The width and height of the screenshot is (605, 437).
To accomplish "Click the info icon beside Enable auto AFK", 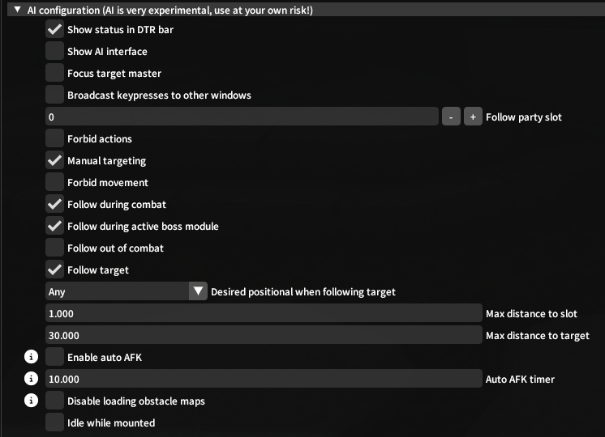I will pos(32,357).
